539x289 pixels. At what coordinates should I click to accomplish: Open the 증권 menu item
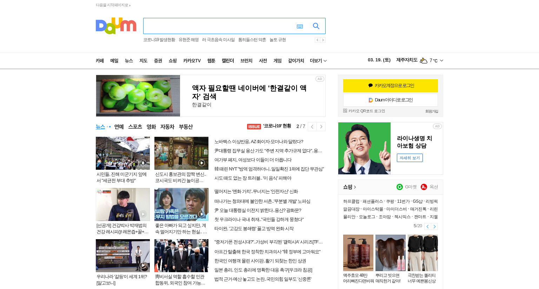[x=158, y=61]
